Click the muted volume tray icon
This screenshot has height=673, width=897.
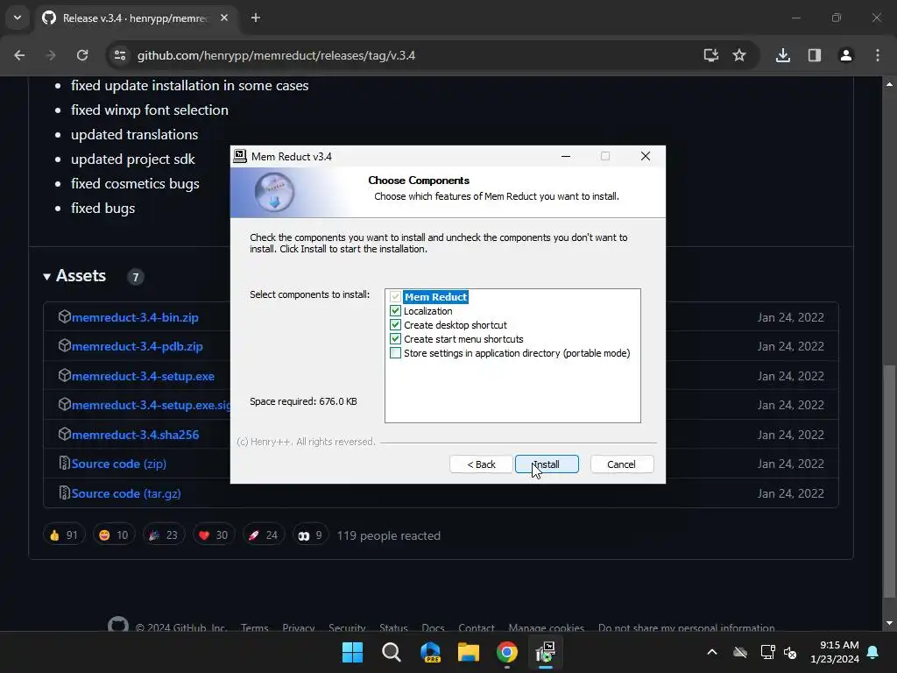[791, 652]
